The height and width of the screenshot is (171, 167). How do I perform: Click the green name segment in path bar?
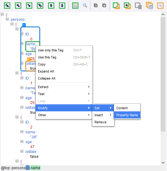point(35,168)
